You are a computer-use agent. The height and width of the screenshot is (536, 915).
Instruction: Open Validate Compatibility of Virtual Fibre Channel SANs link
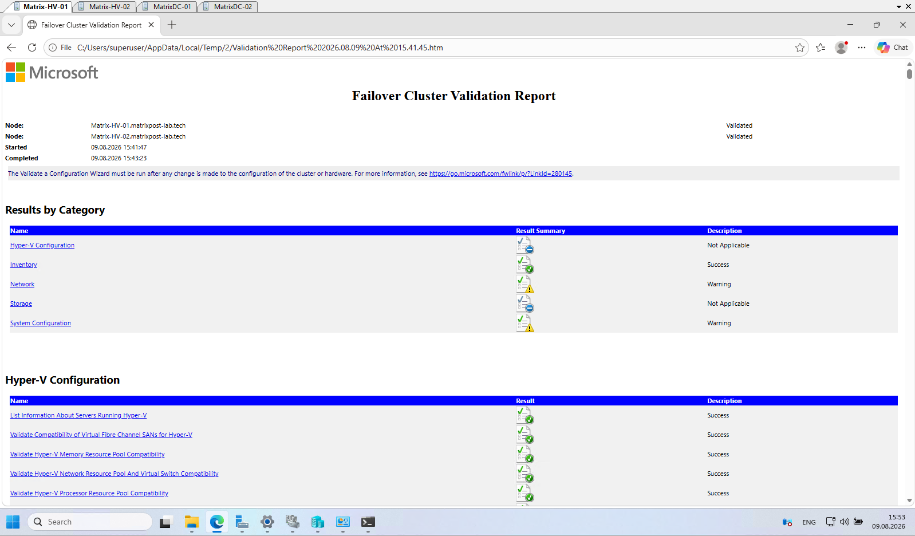click(101, 435)
